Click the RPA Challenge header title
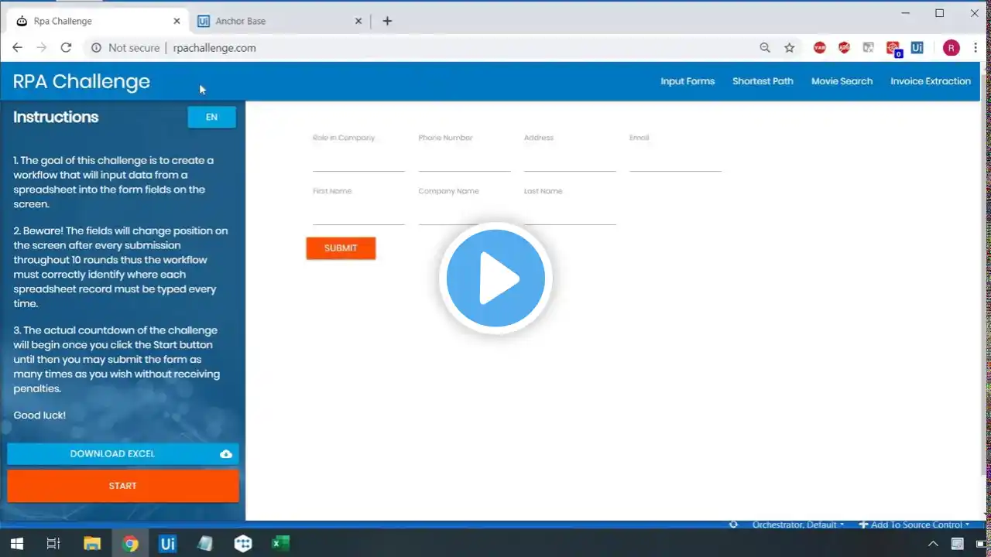Viewport: 991px width, 557px height. coord(81,81)
